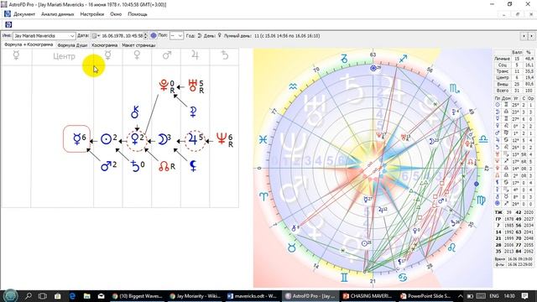
Task: Click the Lilith (Black Moon) symbol
Action: click(193, 166)
